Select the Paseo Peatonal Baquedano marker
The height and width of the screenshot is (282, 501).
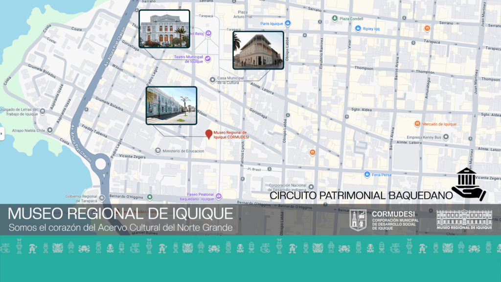219,196
